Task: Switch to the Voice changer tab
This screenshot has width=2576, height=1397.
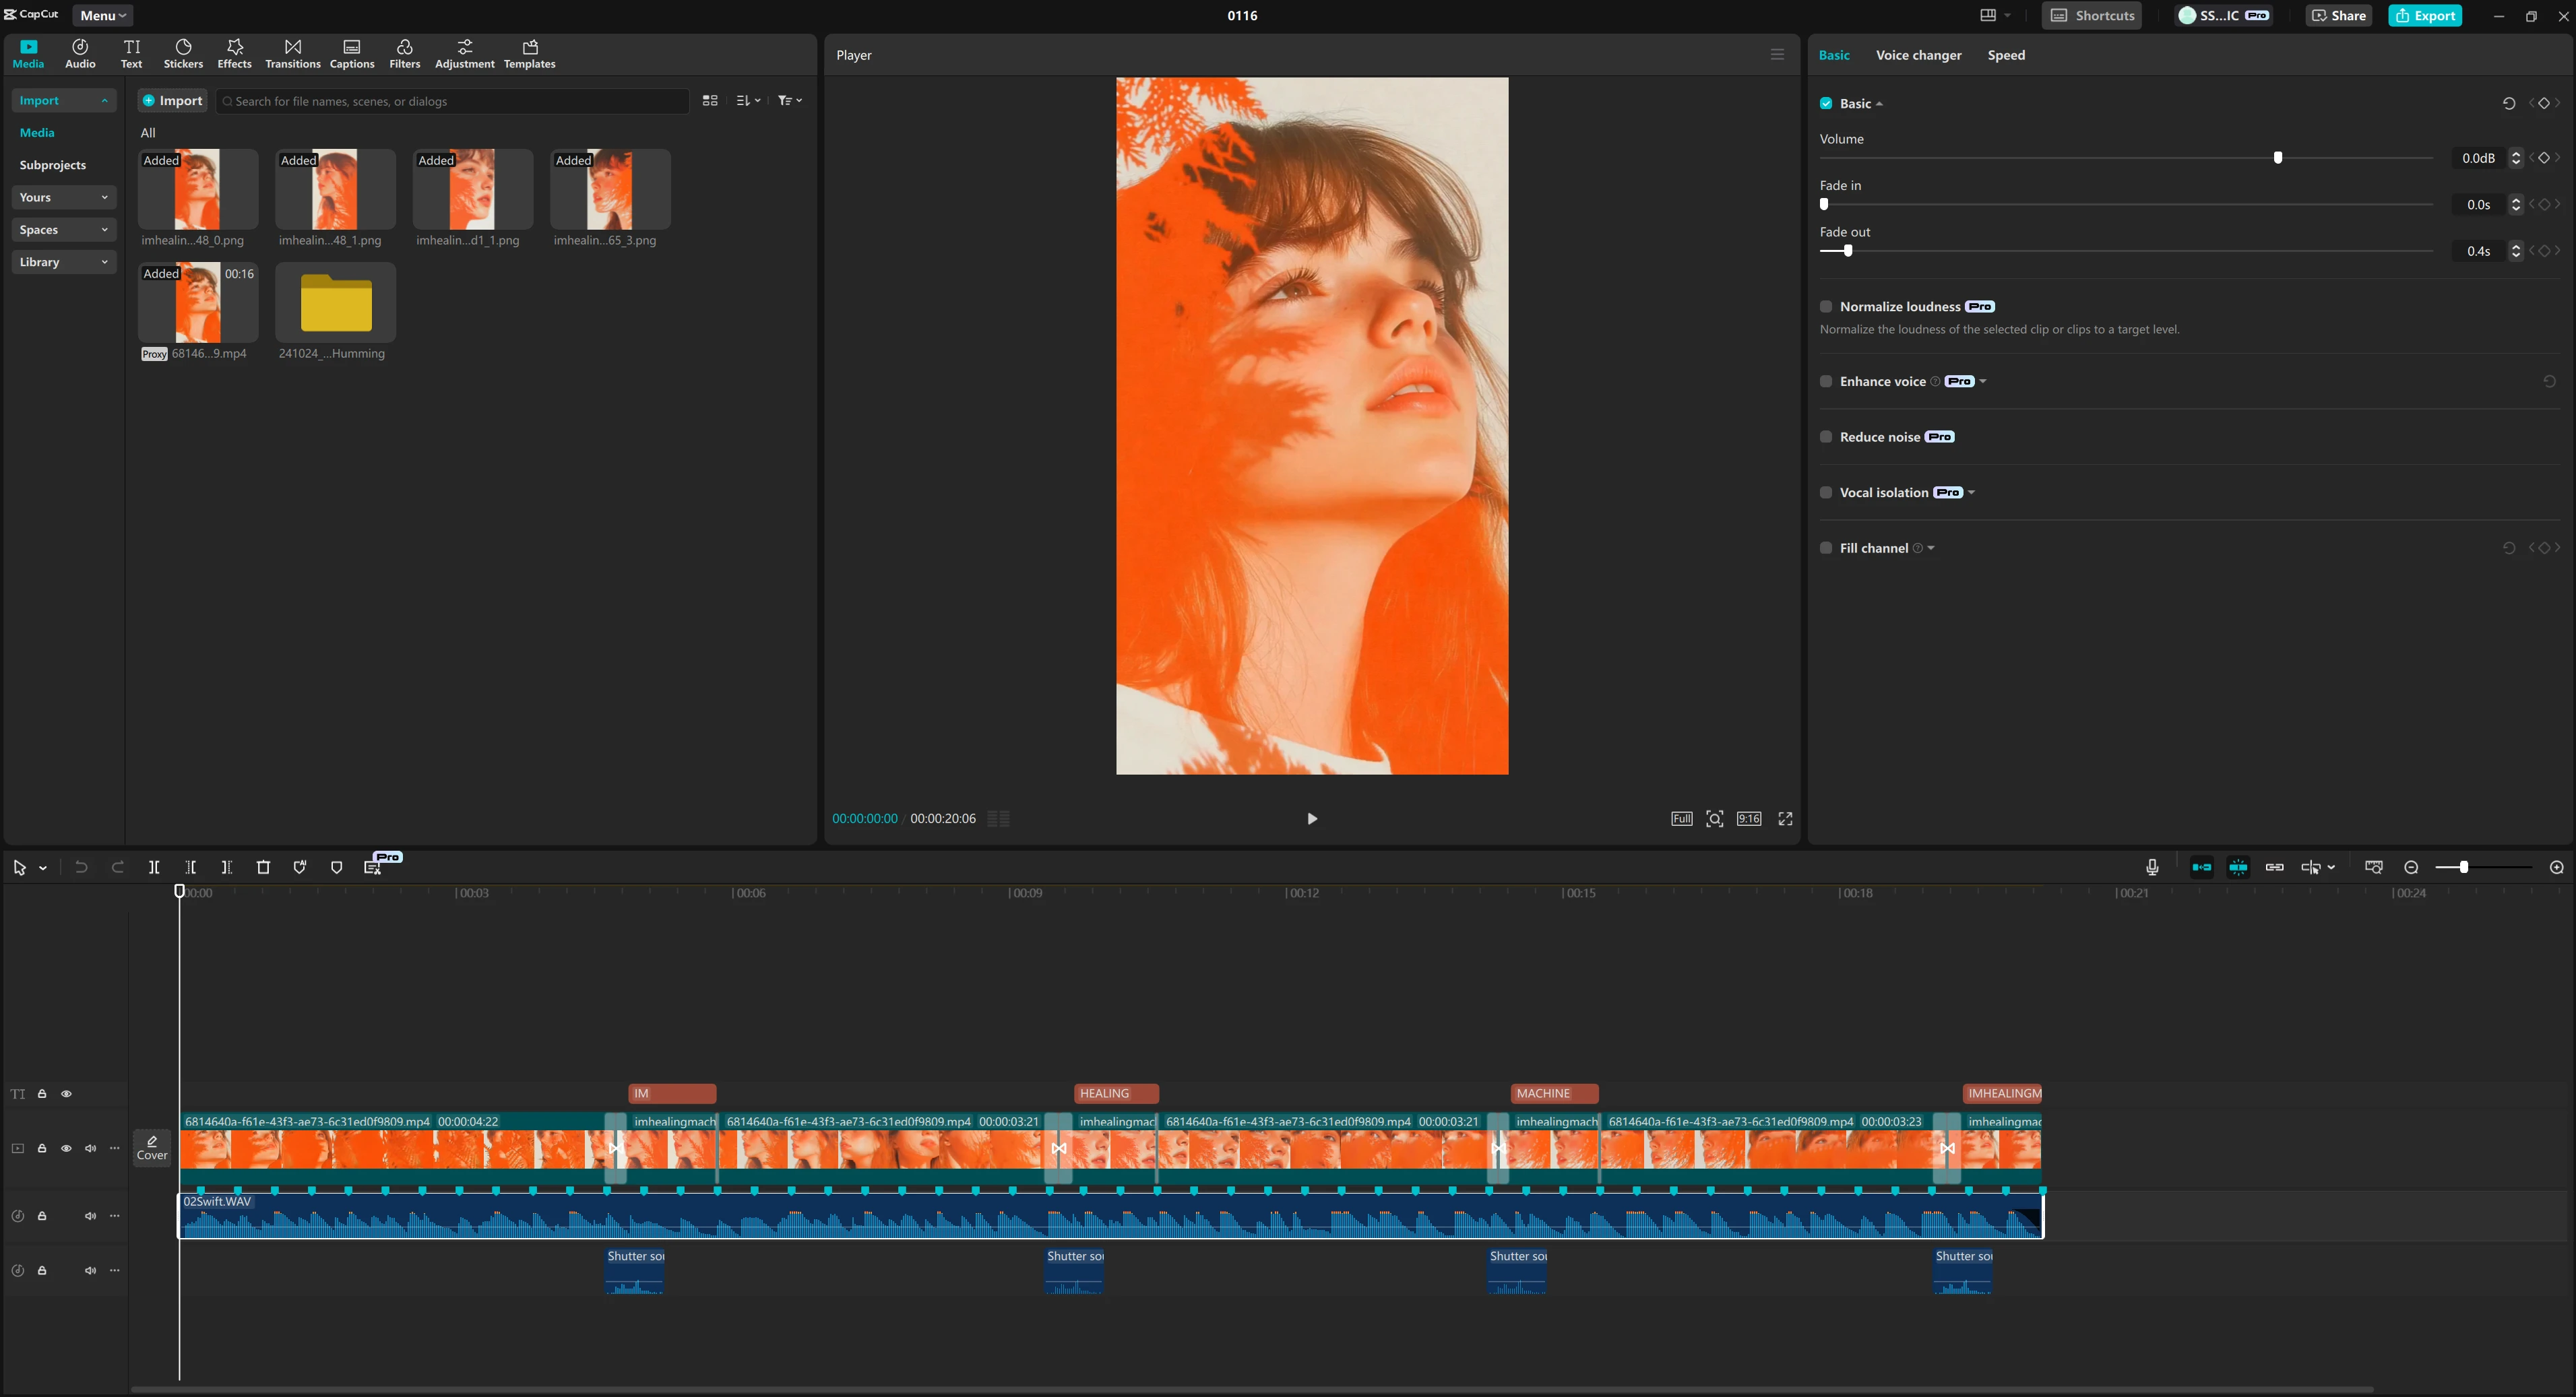Action: coord(1918,55)
